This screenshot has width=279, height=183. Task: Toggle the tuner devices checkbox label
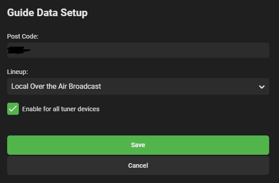point(61,109)
